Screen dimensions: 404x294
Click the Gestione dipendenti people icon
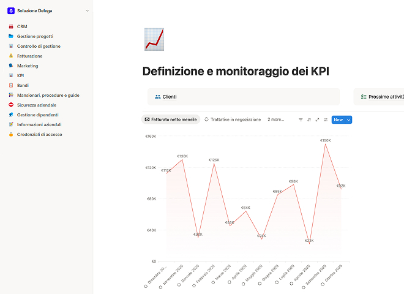click(x=11, y=115)
